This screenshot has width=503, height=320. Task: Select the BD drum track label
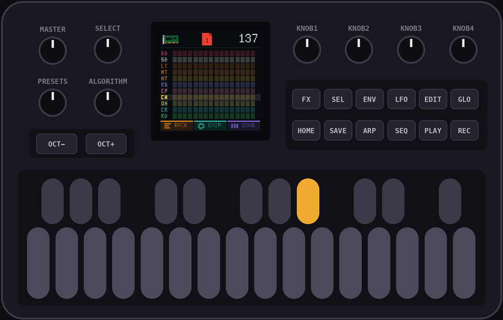(164, 53)
